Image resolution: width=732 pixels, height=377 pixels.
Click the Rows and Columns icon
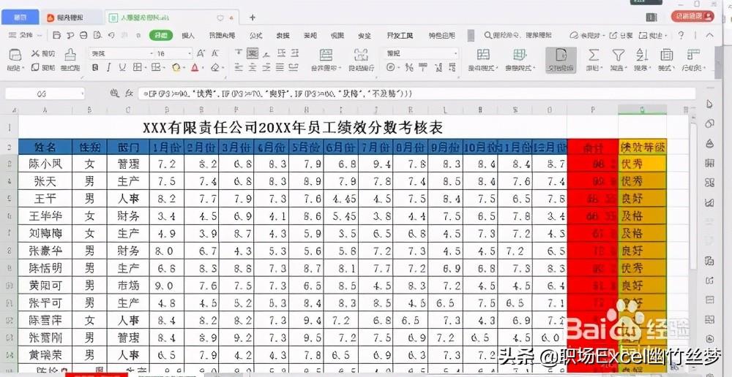tap(692, 55)
